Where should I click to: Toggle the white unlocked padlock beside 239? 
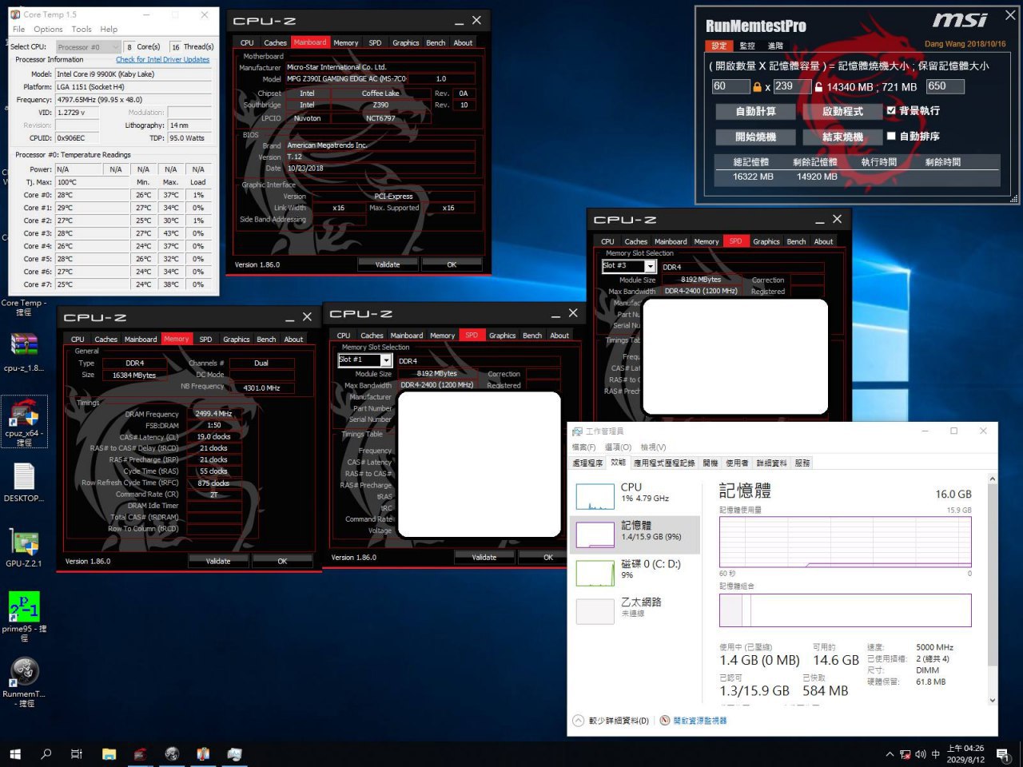pos(818,86)
